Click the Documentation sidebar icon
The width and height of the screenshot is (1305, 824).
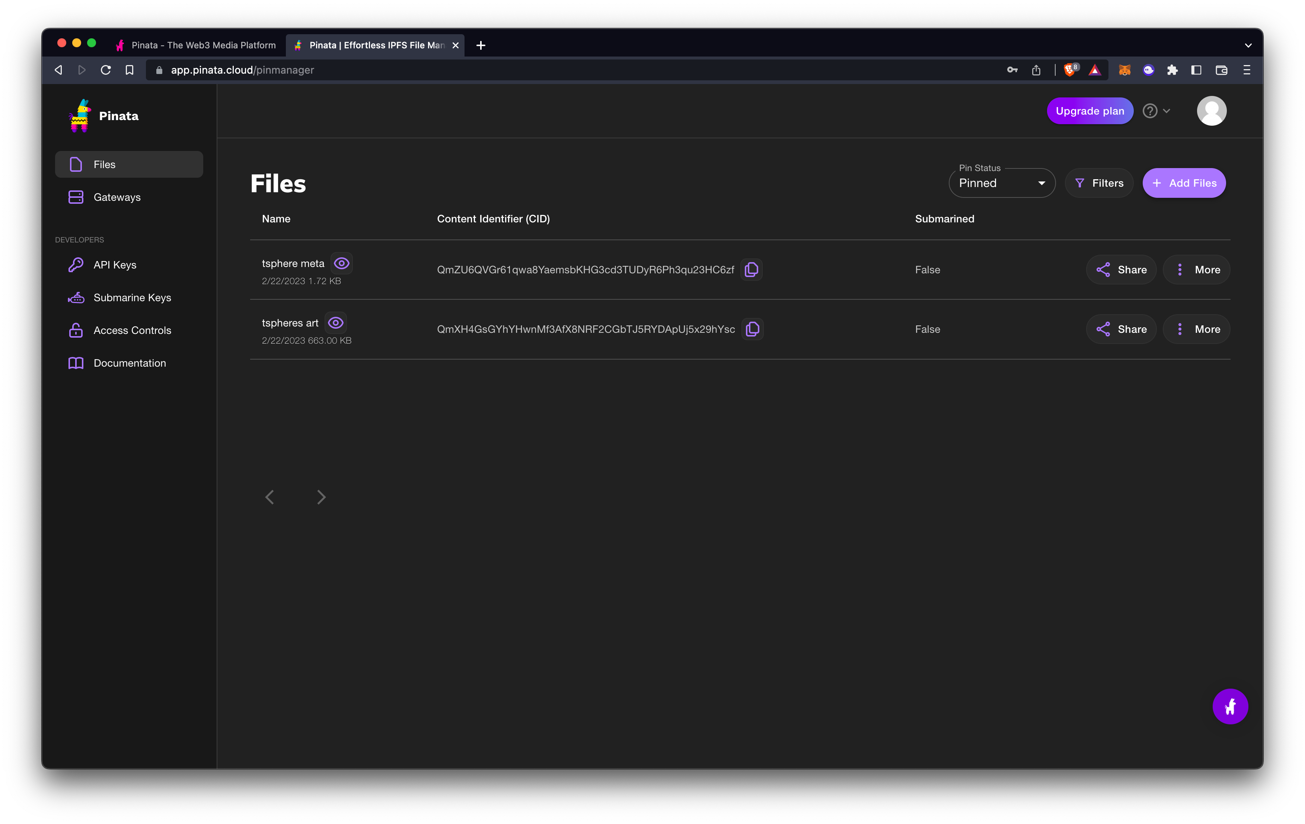[75, 363]
